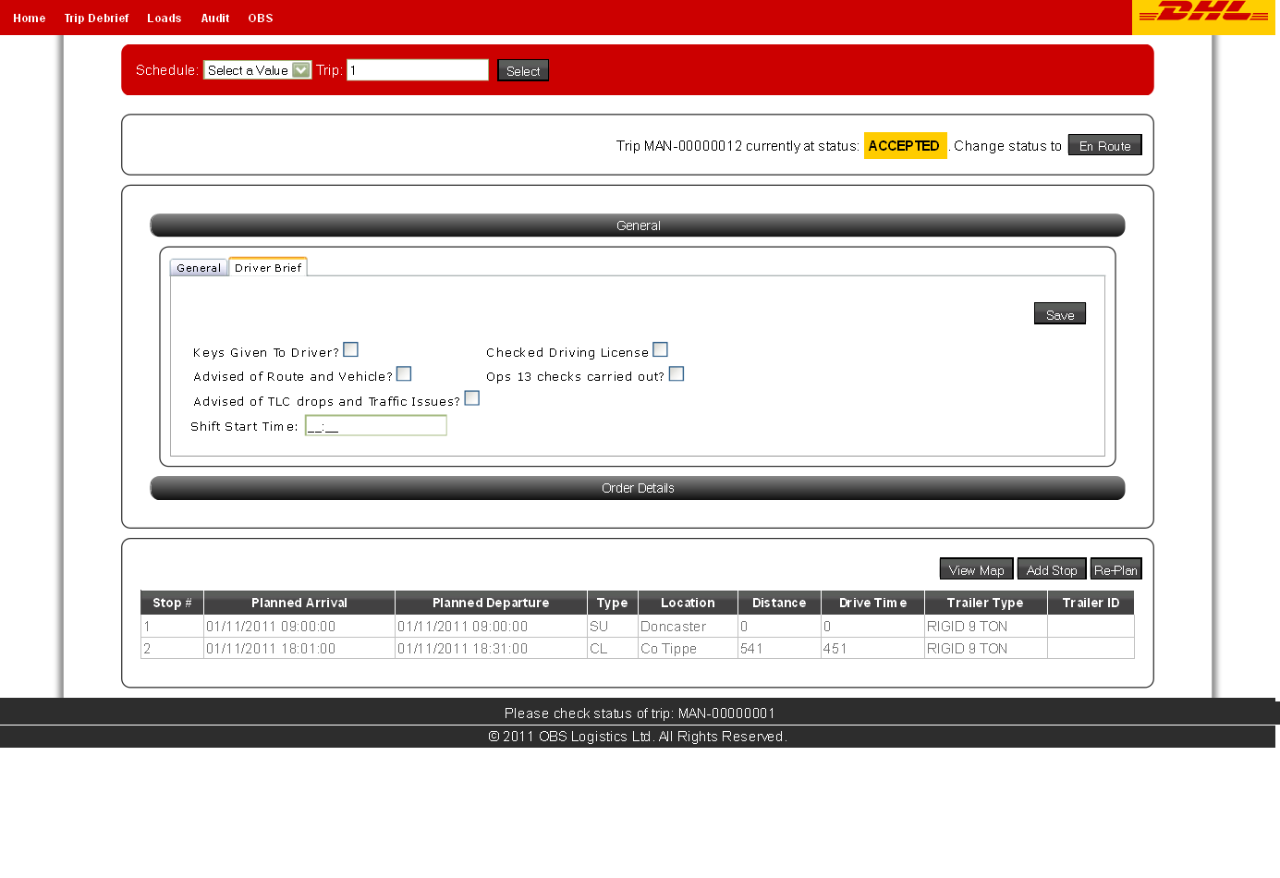
Task: Open the OBS menu
Action: 261,18
